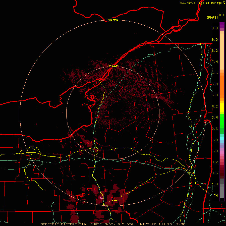Click the 9.8 value on the color scale
226x226 pixels.
215,28
